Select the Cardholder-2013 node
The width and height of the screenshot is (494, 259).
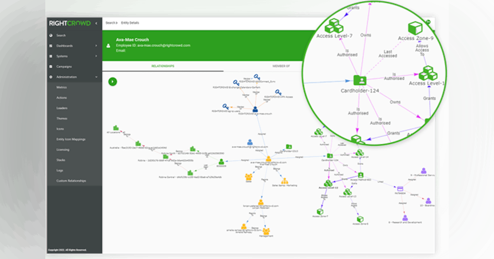pos(289,146)
